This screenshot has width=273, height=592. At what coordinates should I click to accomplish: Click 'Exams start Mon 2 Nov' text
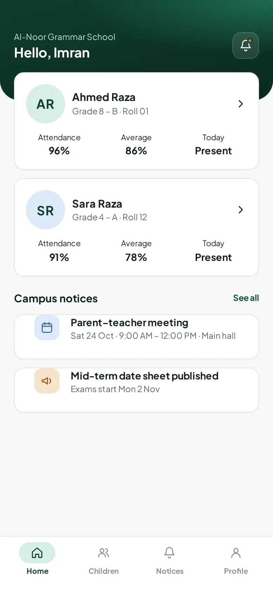pos(115,389)
